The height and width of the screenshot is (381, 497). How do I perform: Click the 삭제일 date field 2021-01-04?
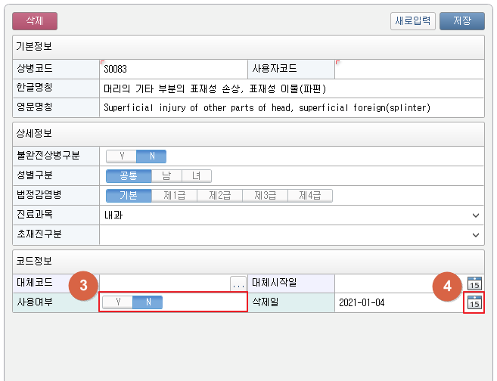397,303
